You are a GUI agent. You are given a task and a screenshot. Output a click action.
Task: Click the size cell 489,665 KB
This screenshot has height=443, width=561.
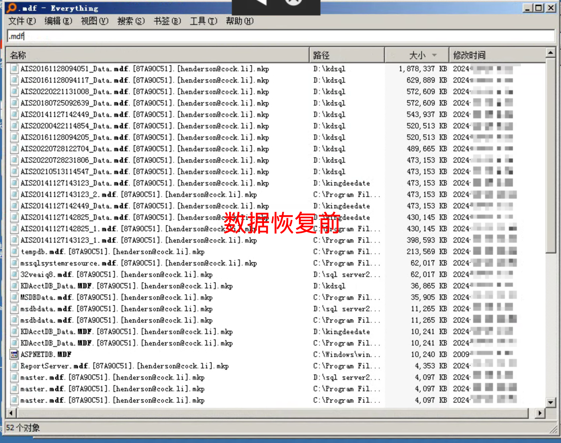click(427, 149)
